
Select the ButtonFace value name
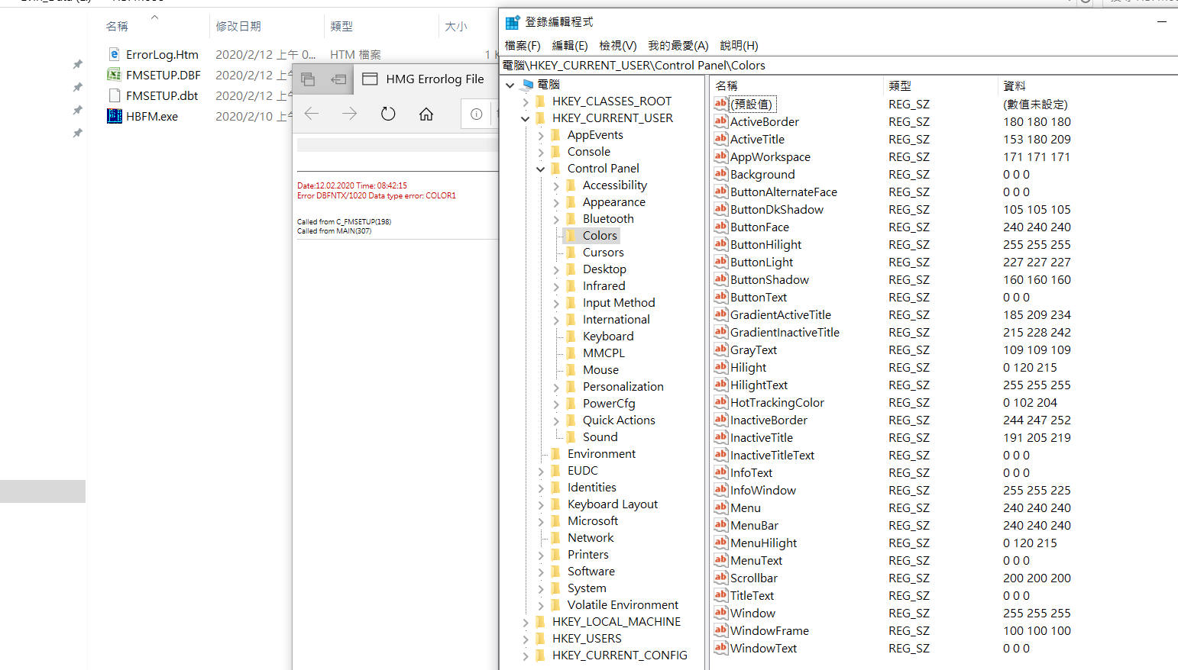[759, 227]
